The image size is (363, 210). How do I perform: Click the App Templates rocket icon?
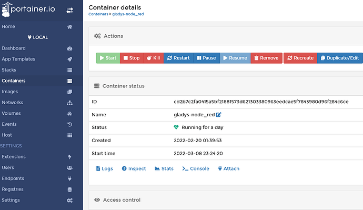tap(69, 59)
